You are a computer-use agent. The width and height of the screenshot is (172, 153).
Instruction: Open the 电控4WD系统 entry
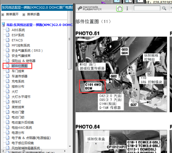click(x=22, y=128)
